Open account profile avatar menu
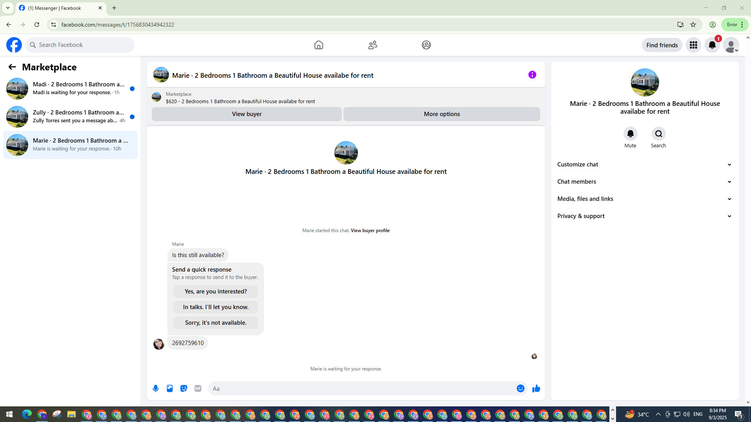The width and height of the screenshot is (751, 422). (731, 45)
